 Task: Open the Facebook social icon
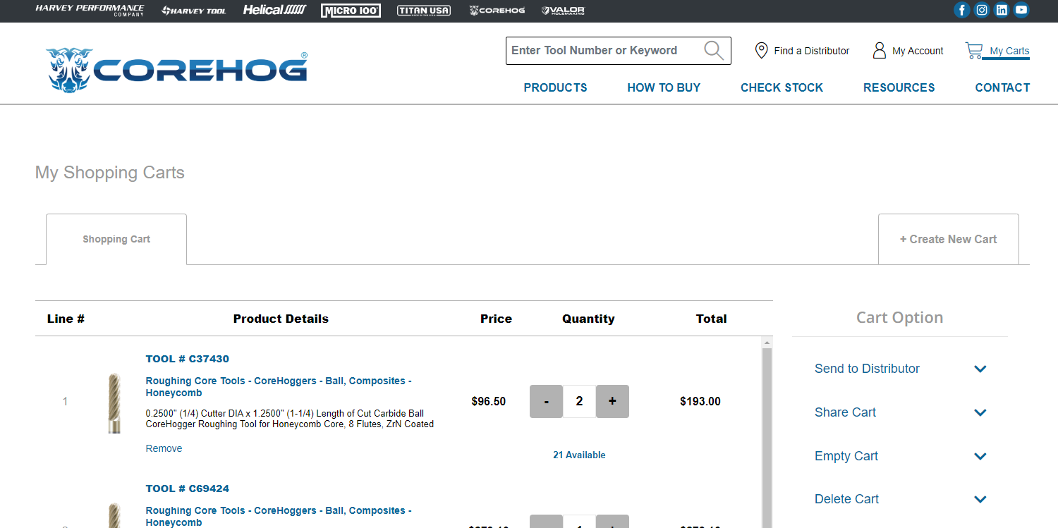(x=962, y=10)
